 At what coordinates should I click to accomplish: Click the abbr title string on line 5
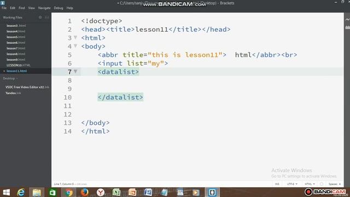185,55
